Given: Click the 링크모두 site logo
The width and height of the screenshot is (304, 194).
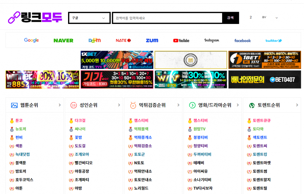Looking at the screenshot, I should tap(35, 17).
